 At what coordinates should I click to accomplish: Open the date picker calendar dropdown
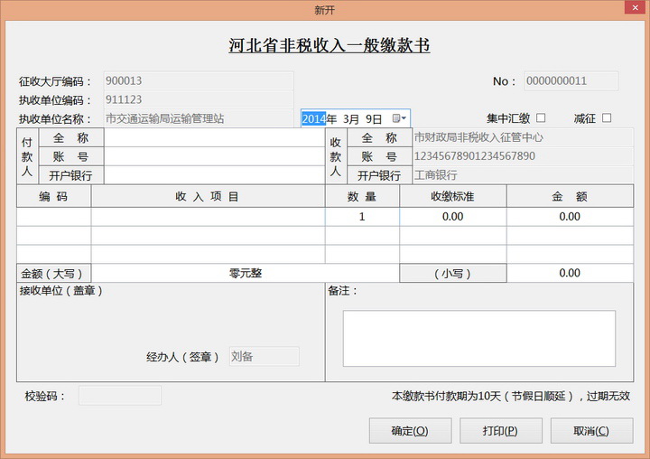click(399, 118)
